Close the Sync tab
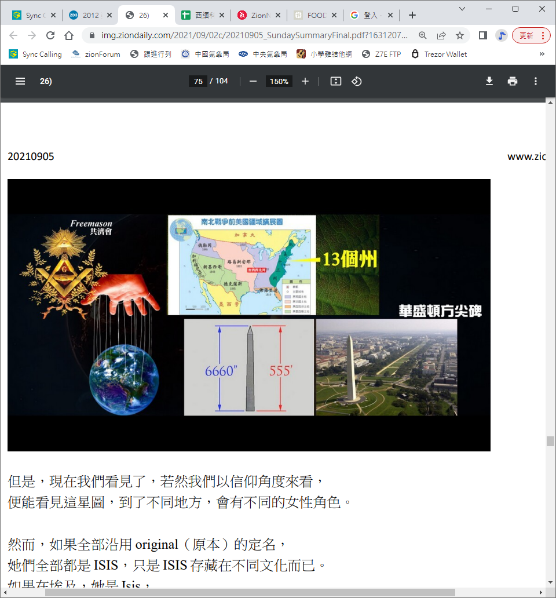Screen dimensions: 556x598 [x=53, y=15]
